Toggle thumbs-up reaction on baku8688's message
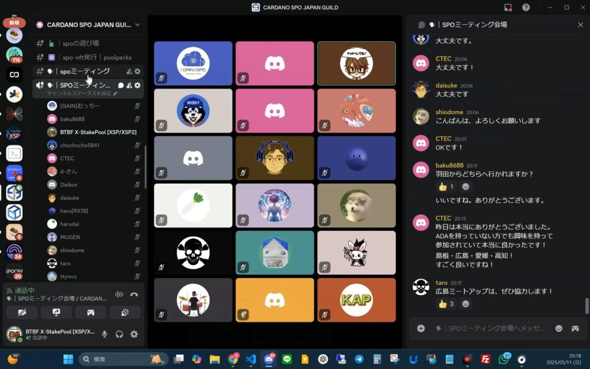The width and height of the screenshot is (590, 369). pos(447,187)
